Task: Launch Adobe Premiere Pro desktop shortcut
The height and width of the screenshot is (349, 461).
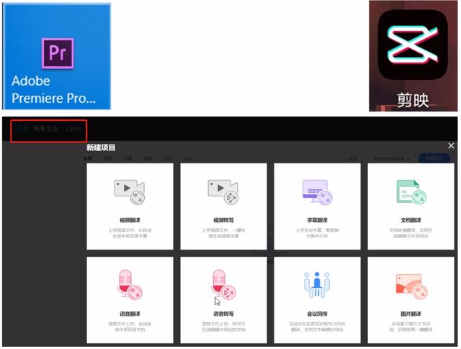Action: coord(57,56)
